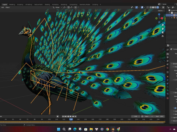Viewport: 177px width, 132px height.
Task: Toggle auto keying record button
Action: [58, 117]
